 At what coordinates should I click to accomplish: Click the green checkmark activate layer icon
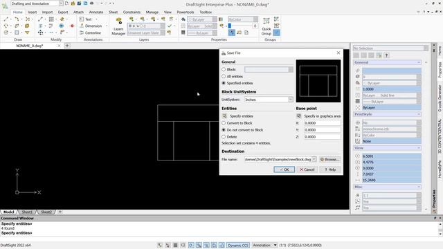(169, 26)
